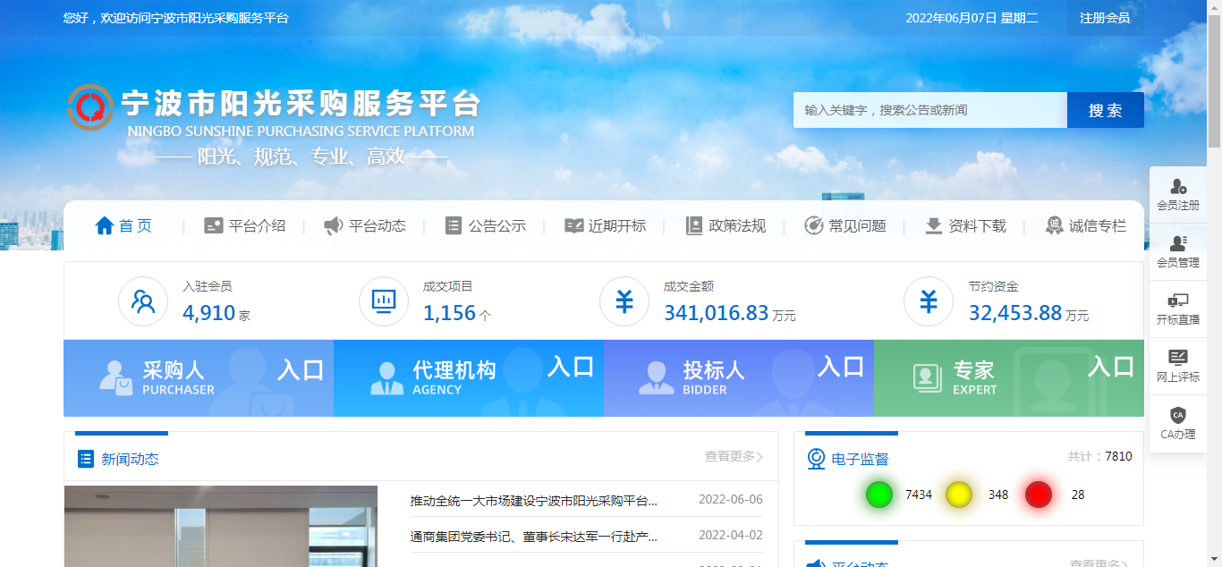
Task: Click the keyword search input field
Action: (929, 110)
